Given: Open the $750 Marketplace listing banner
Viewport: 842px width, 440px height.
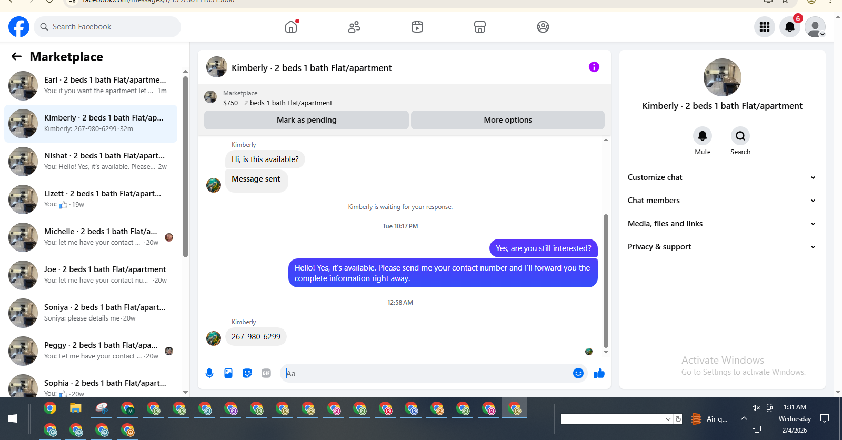Looking at the screenshot, I should click(x=404, y=98).
